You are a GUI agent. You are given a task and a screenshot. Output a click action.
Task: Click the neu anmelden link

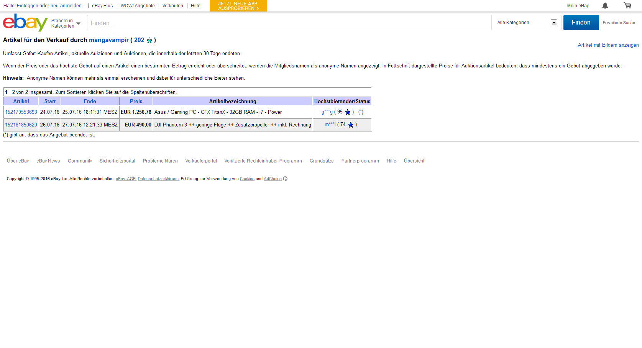(66, 6)
